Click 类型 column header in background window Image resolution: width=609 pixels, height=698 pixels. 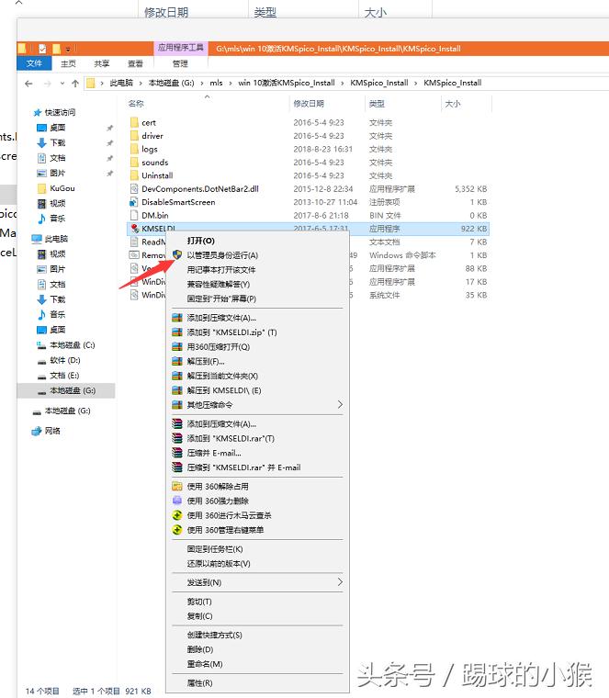tap(265, 12)
